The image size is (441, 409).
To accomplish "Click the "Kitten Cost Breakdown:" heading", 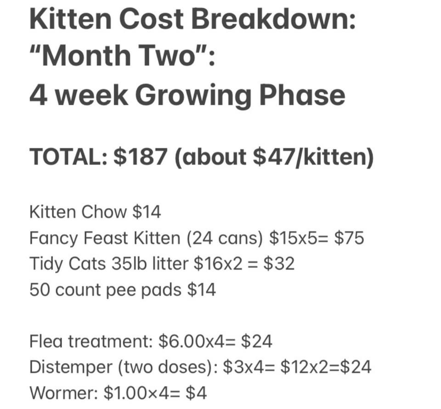I will point(192,19).
